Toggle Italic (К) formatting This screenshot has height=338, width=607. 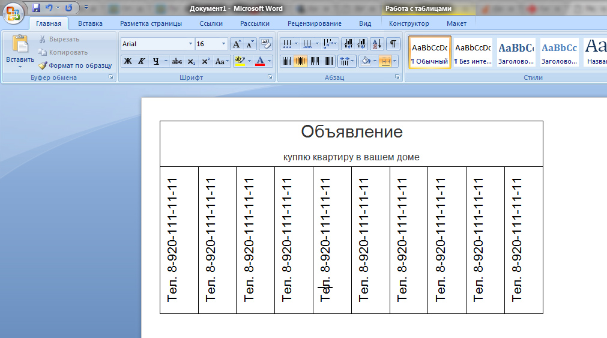[142, 61]
